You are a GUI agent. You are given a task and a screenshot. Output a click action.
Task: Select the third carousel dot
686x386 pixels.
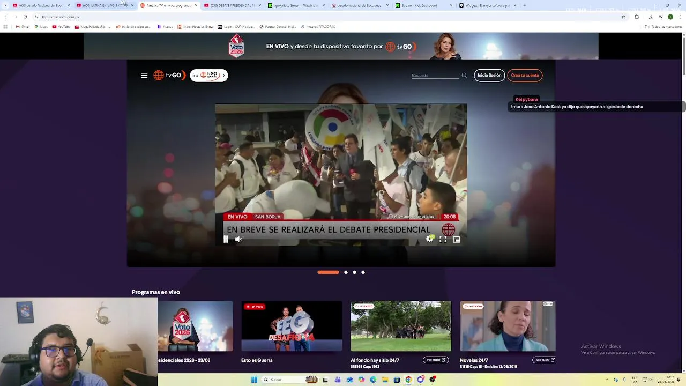coord(354,272)
